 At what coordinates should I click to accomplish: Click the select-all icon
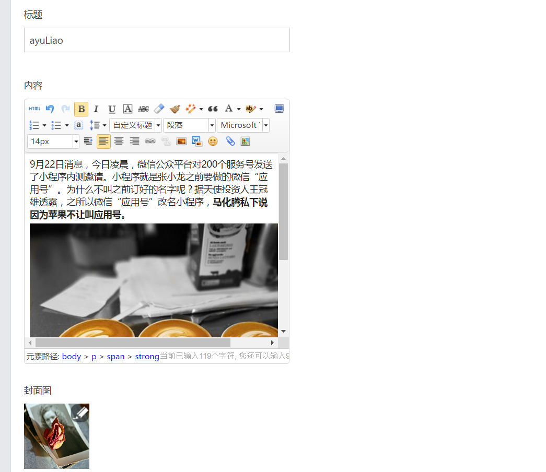coord(79,125)
